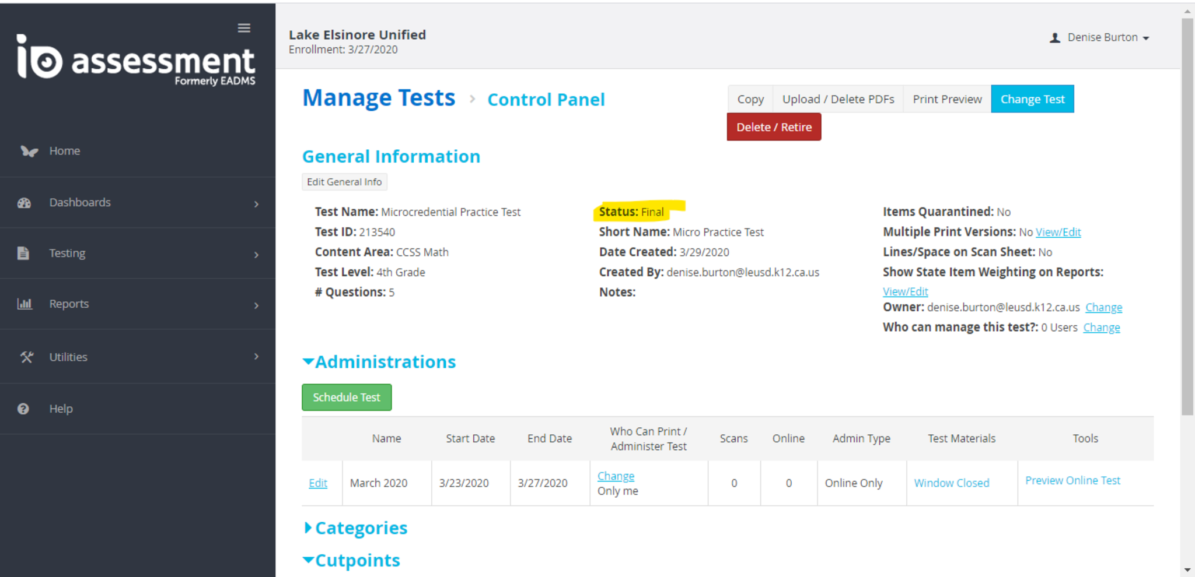Open the Utilities sidebar menu item
The image size is (1195, 577).
(x=68, y=357)
